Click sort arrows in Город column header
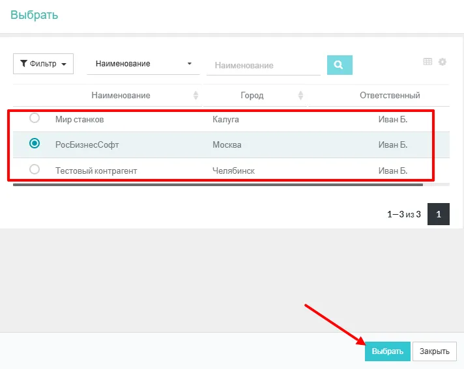The width and height of the screenshot is (464, 369). (300, 96)
